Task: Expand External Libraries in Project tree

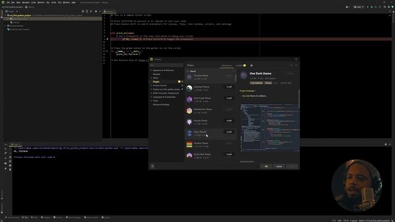Action: (x=6, y=26)
